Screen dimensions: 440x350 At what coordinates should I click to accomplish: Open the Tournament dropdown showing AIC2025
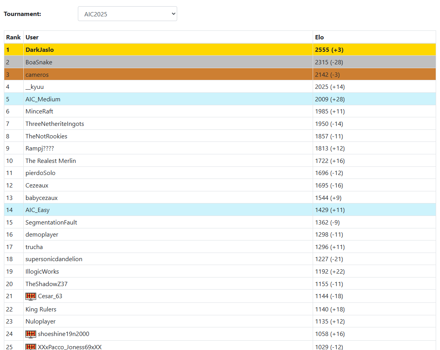(127, 14)
